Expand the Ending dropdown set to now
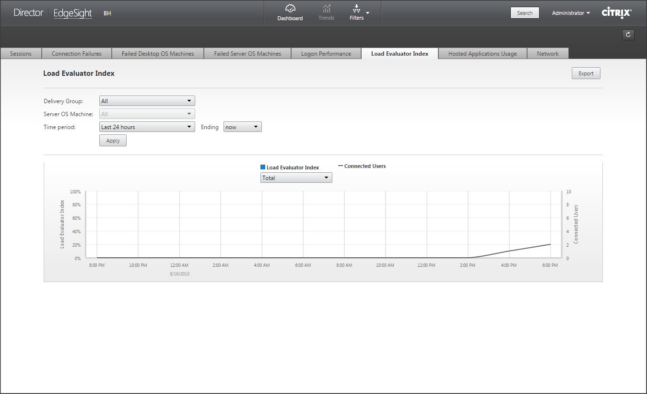647x394 pixels. 242,127
